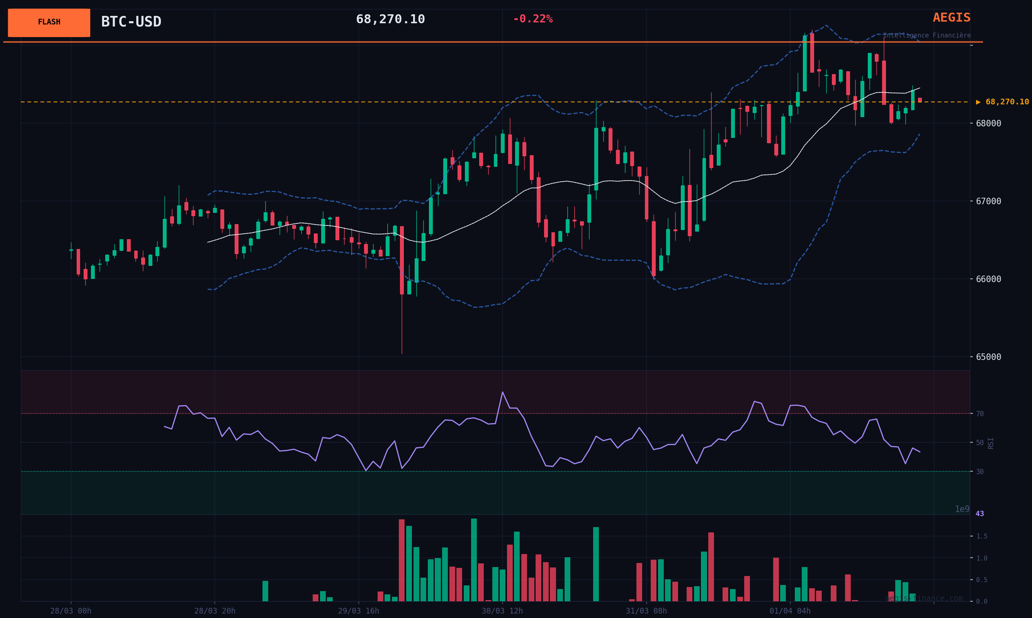1032x618 pixels.
Task: Click the 28/03 00h date label
Action: point(71,611)
